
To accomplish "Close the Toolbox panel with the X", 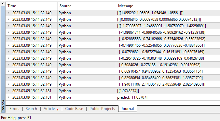I will (x=3, y=4).
